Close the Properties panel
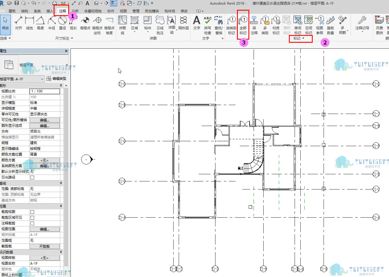 tap(66, 51)
